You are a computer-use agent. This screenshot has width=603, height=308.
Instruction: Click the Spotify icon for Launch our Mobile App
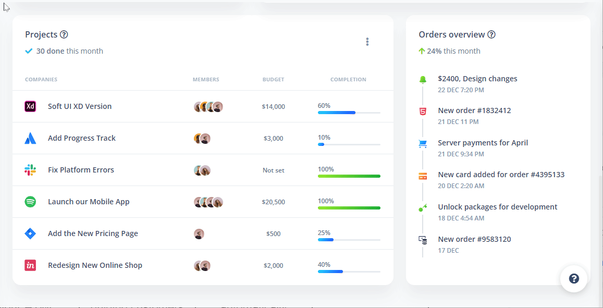pyautogui.click(x=30, y=202)
